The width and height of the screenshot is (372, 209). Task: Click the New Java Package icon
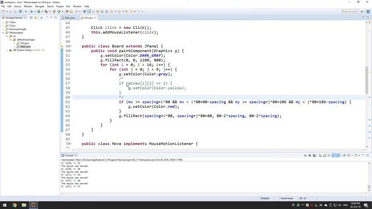[x=54, y=12]
